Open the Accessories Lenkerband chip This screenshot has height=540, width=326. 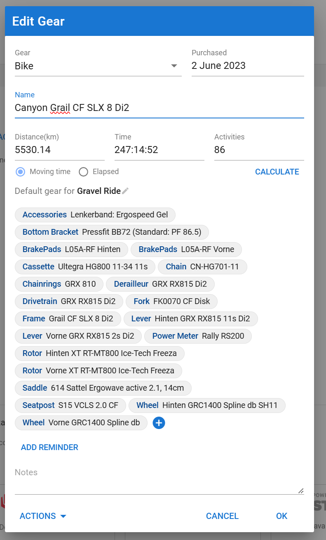tap(95, 215)
